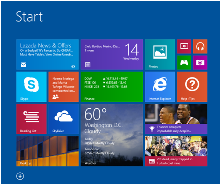Open the Help+Tips tile
This screenshot has height=185, width=221.
point(192,87)
